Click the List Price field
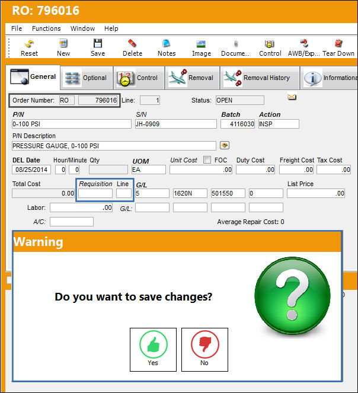Viewport: 358px width, 393px height. click(316, 193)
